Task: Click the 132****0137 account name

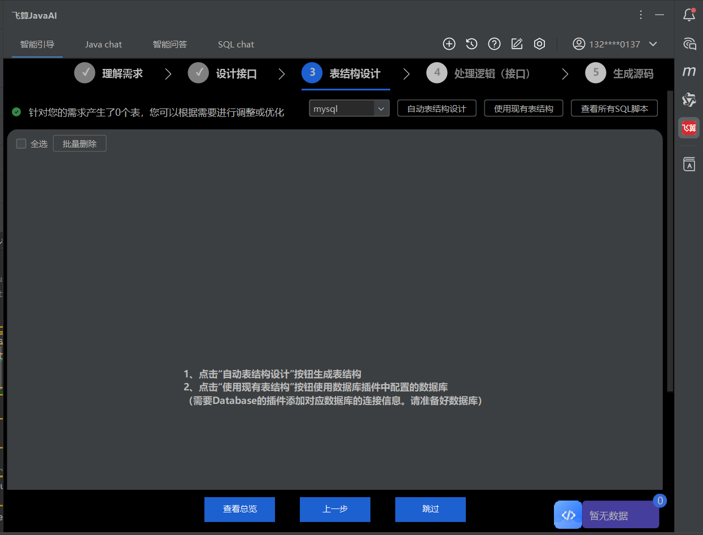Action: 614,44
